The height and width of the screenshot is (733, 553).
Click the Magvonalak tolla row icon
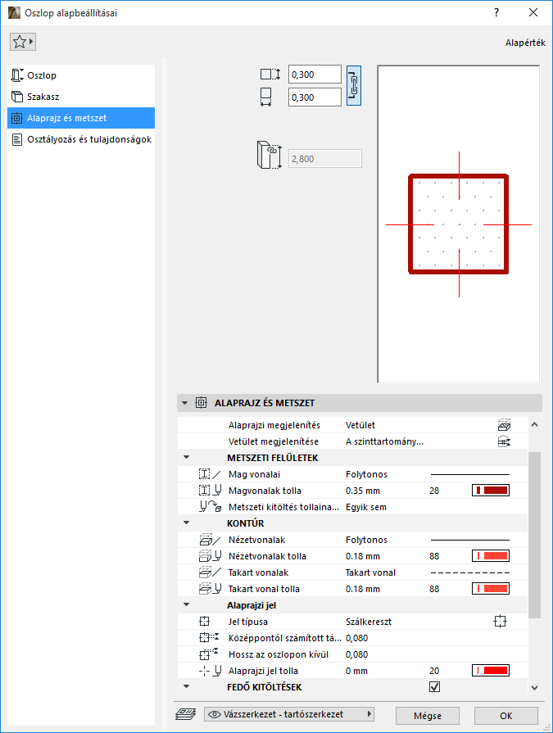point(210,491)
